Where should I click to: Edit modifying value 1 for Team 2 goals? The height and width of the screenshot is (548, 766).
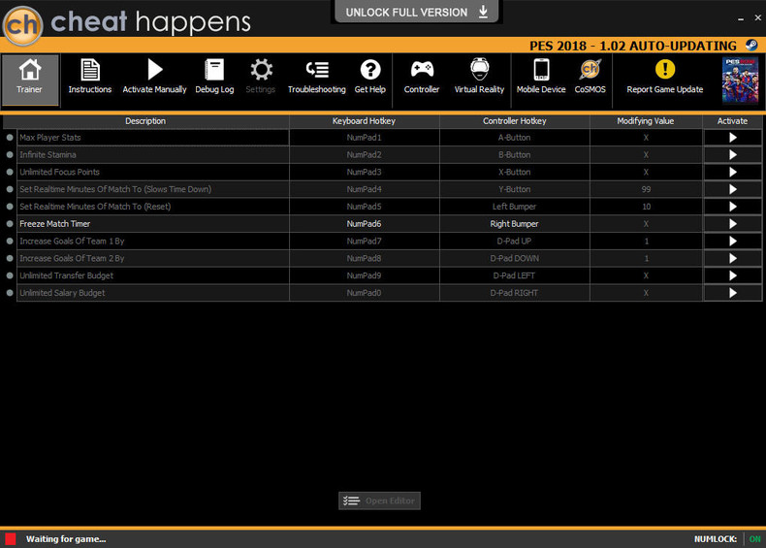click(646, 258)
